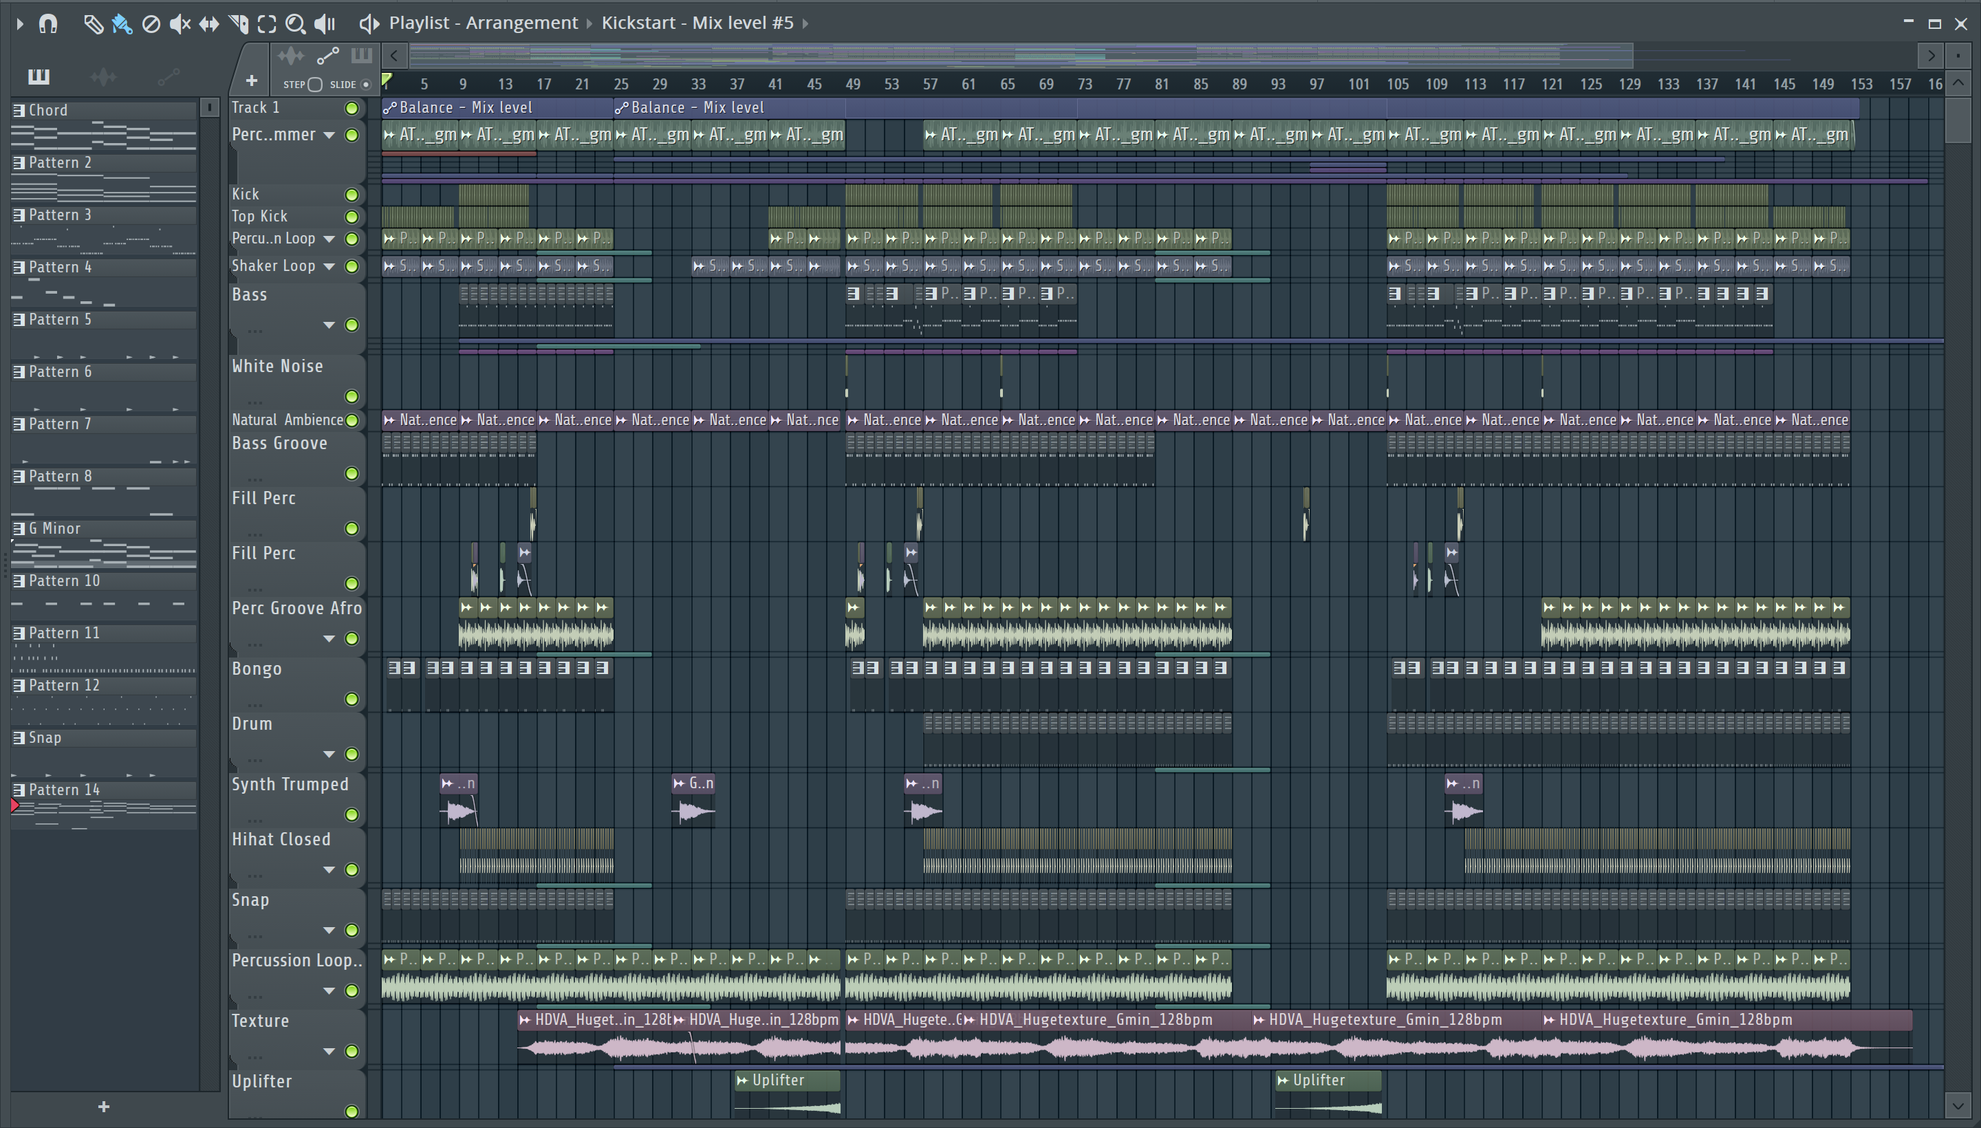
Task: Expand the Drum track arrow
Action: 329,755
